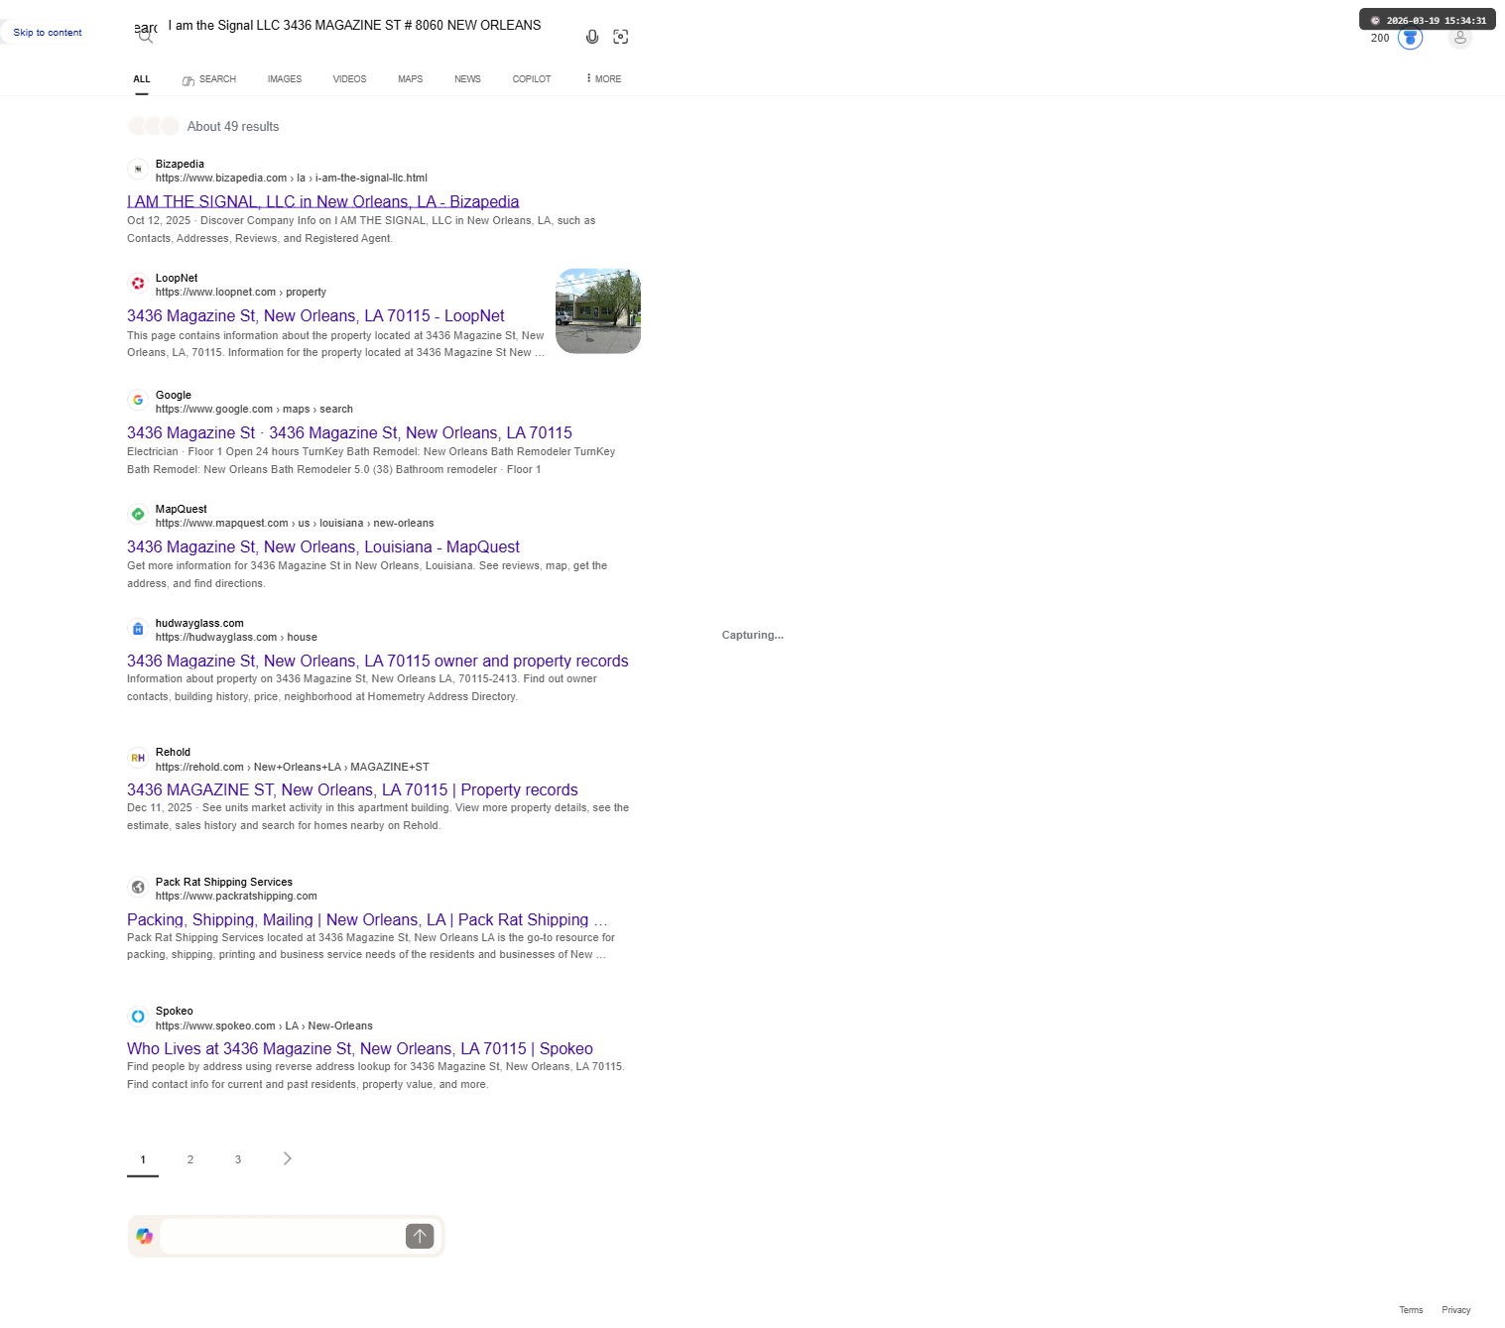
Task: Go to results page 3
Action: (x=238, y=1159)
